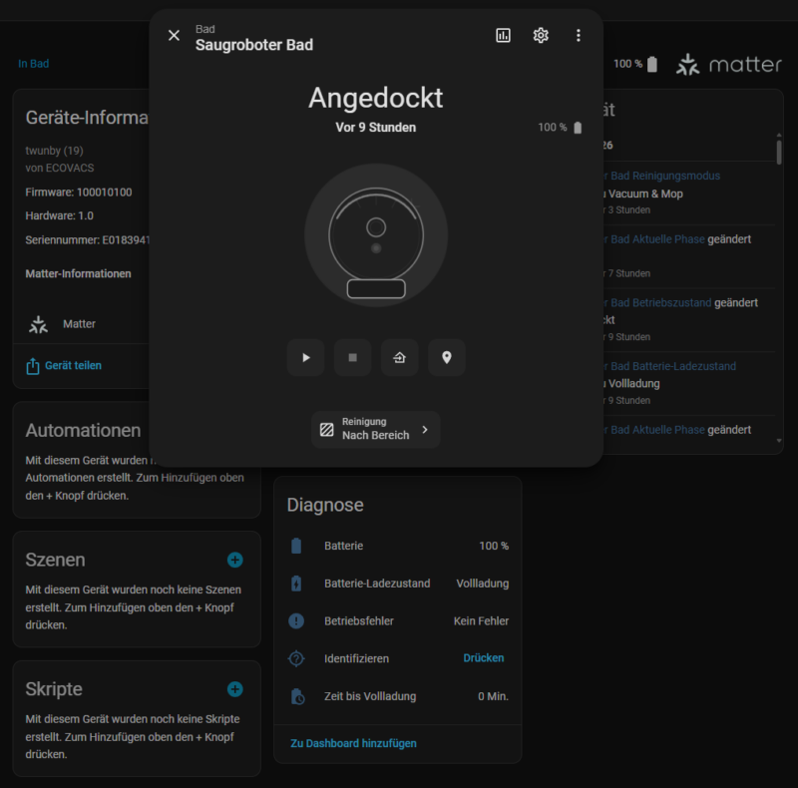
Task: Click the logbook scrollbar thumb
Action: (779, 152)
